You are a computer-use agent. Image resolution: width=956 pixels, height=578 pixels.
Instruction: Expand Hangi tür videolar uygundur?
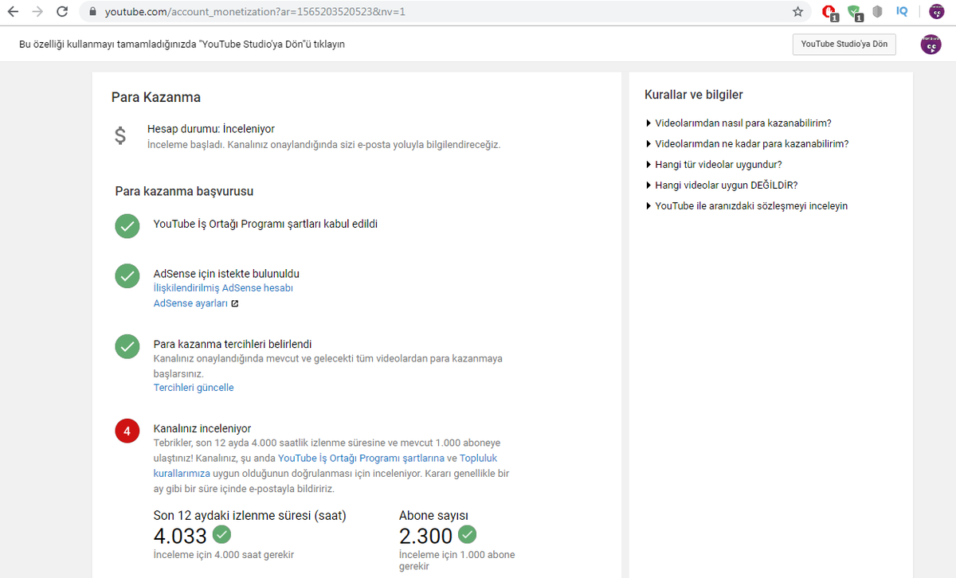[x=713, y=165]
